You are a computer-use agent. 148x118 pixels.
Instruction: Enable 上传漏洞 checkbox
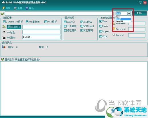point(65,26)
